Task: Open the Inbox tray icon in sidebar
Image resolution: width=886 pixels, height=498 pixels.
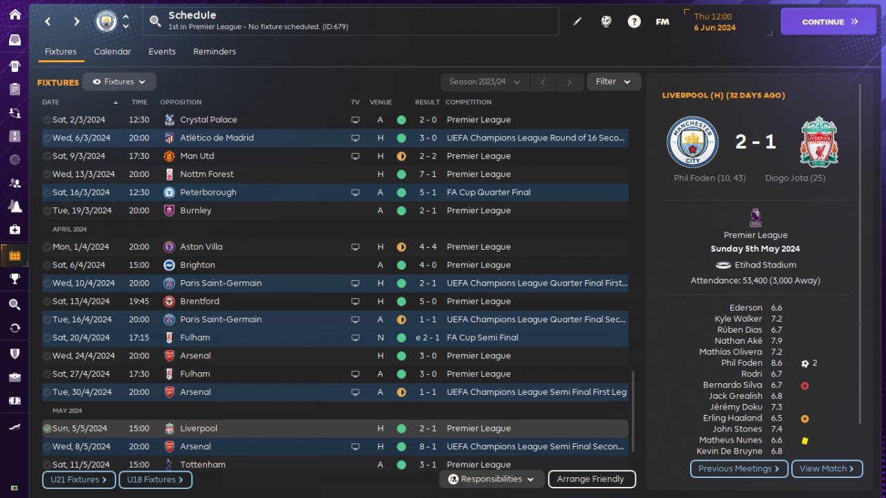Action: (x=15, y=40)
